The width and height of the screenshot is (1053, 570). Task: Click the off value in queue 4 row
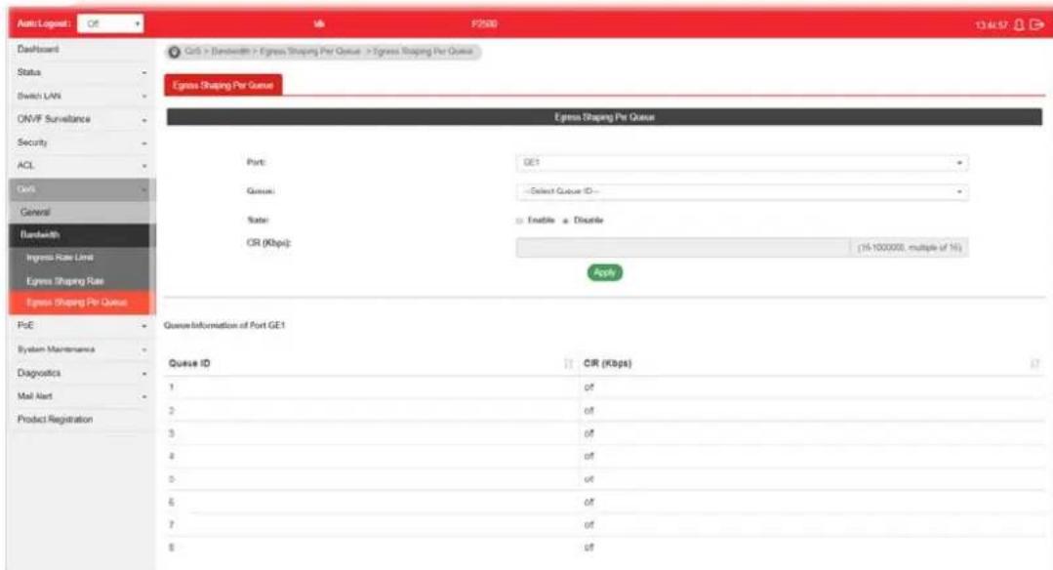click(x=588, y=456)
